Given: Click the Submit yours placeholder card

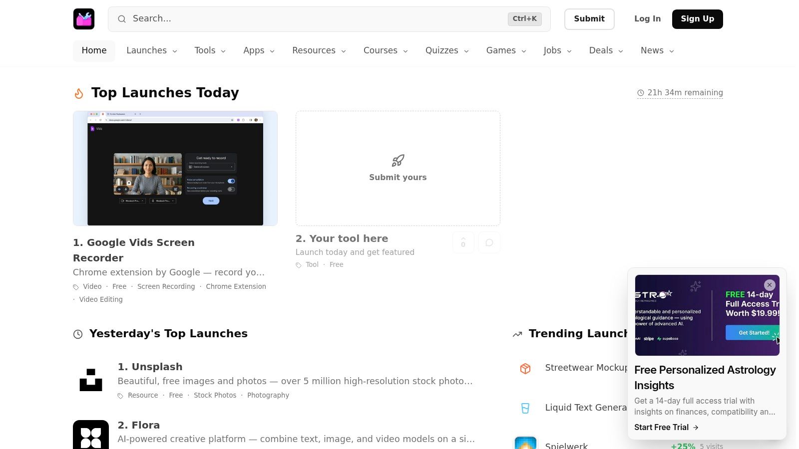Looking at the screenshot, I should tap(398, 169).
